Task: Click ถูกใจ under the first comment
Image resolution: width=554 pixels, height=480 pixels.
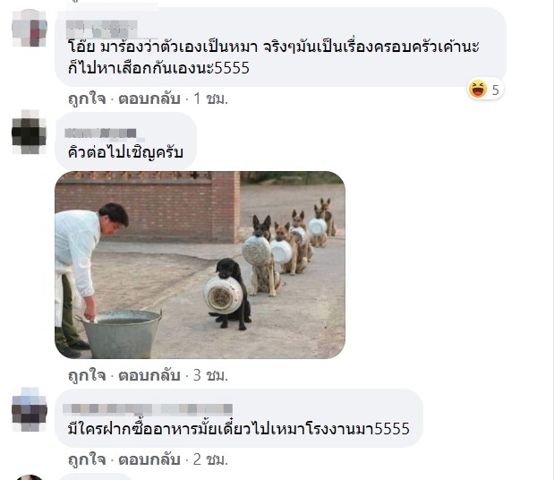Action: [x=87, y=99]
